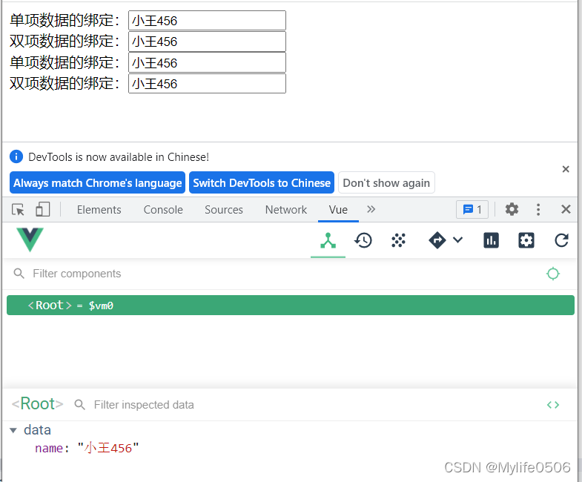The height and width of the screenshot is (482, 582).
Task: Open the Vuex dots view
Action: pyautogui.click(x=398, y=240)
